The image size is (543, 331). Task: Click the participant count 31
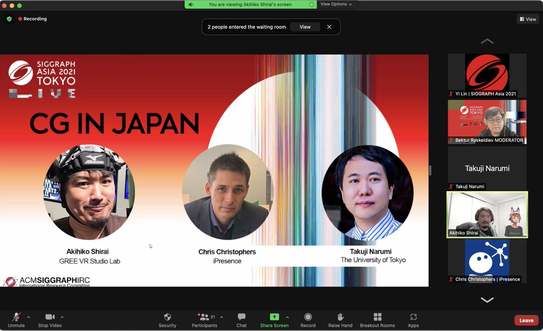(x=213, y=317)
